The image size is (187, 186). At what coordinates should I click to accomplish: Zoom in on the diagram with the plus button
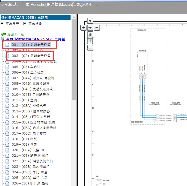[90, 41]
